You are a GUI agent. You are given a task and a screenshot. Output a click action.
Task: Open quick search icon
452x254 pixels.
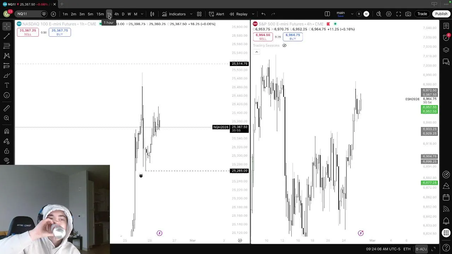click(x=379, y=14)
